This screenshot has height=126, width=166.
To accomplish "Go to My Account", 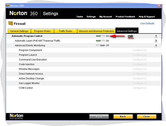I will (105, 17).
